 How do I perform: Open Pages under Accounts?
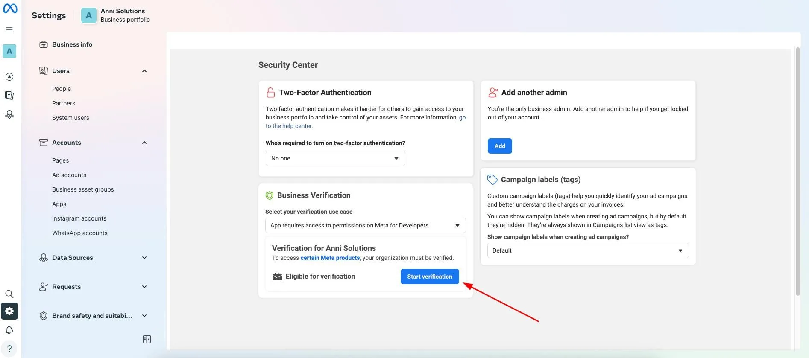[60, 160]
